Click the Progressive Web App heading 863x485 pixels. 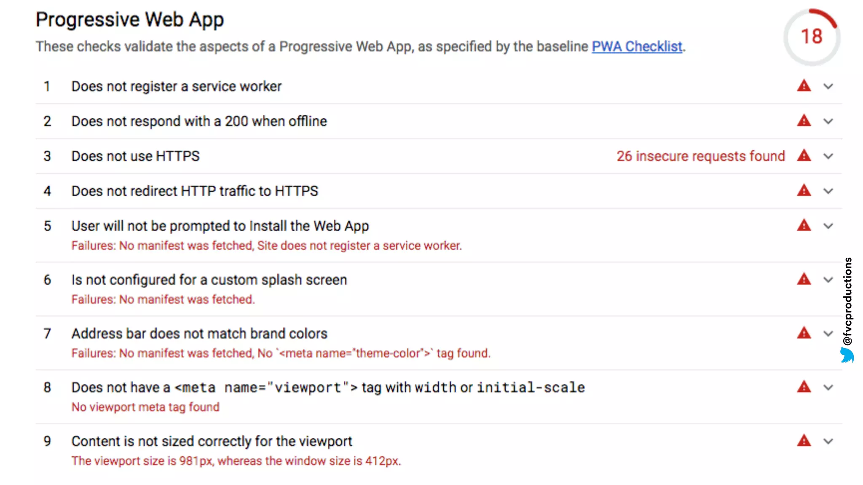tap(129, 20)
